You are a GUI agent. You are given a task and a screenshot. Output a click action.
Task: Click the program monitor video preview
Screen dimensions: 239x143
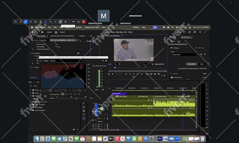click(134, 50)
